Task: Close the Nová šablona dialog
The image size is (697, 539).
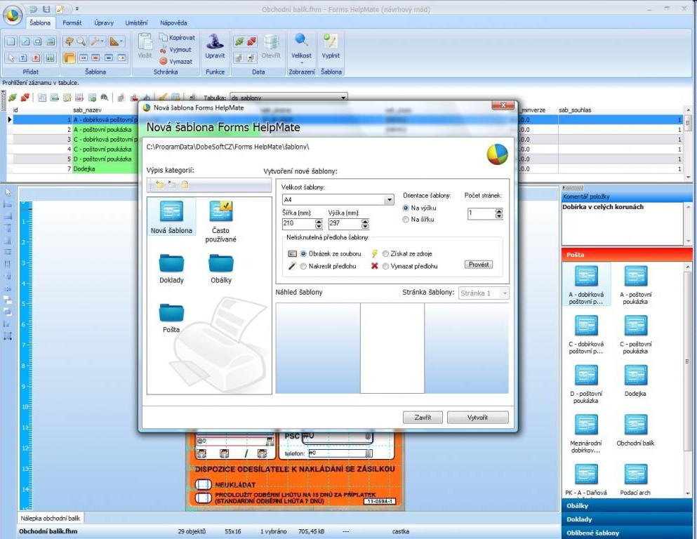Action: point(503,105)
